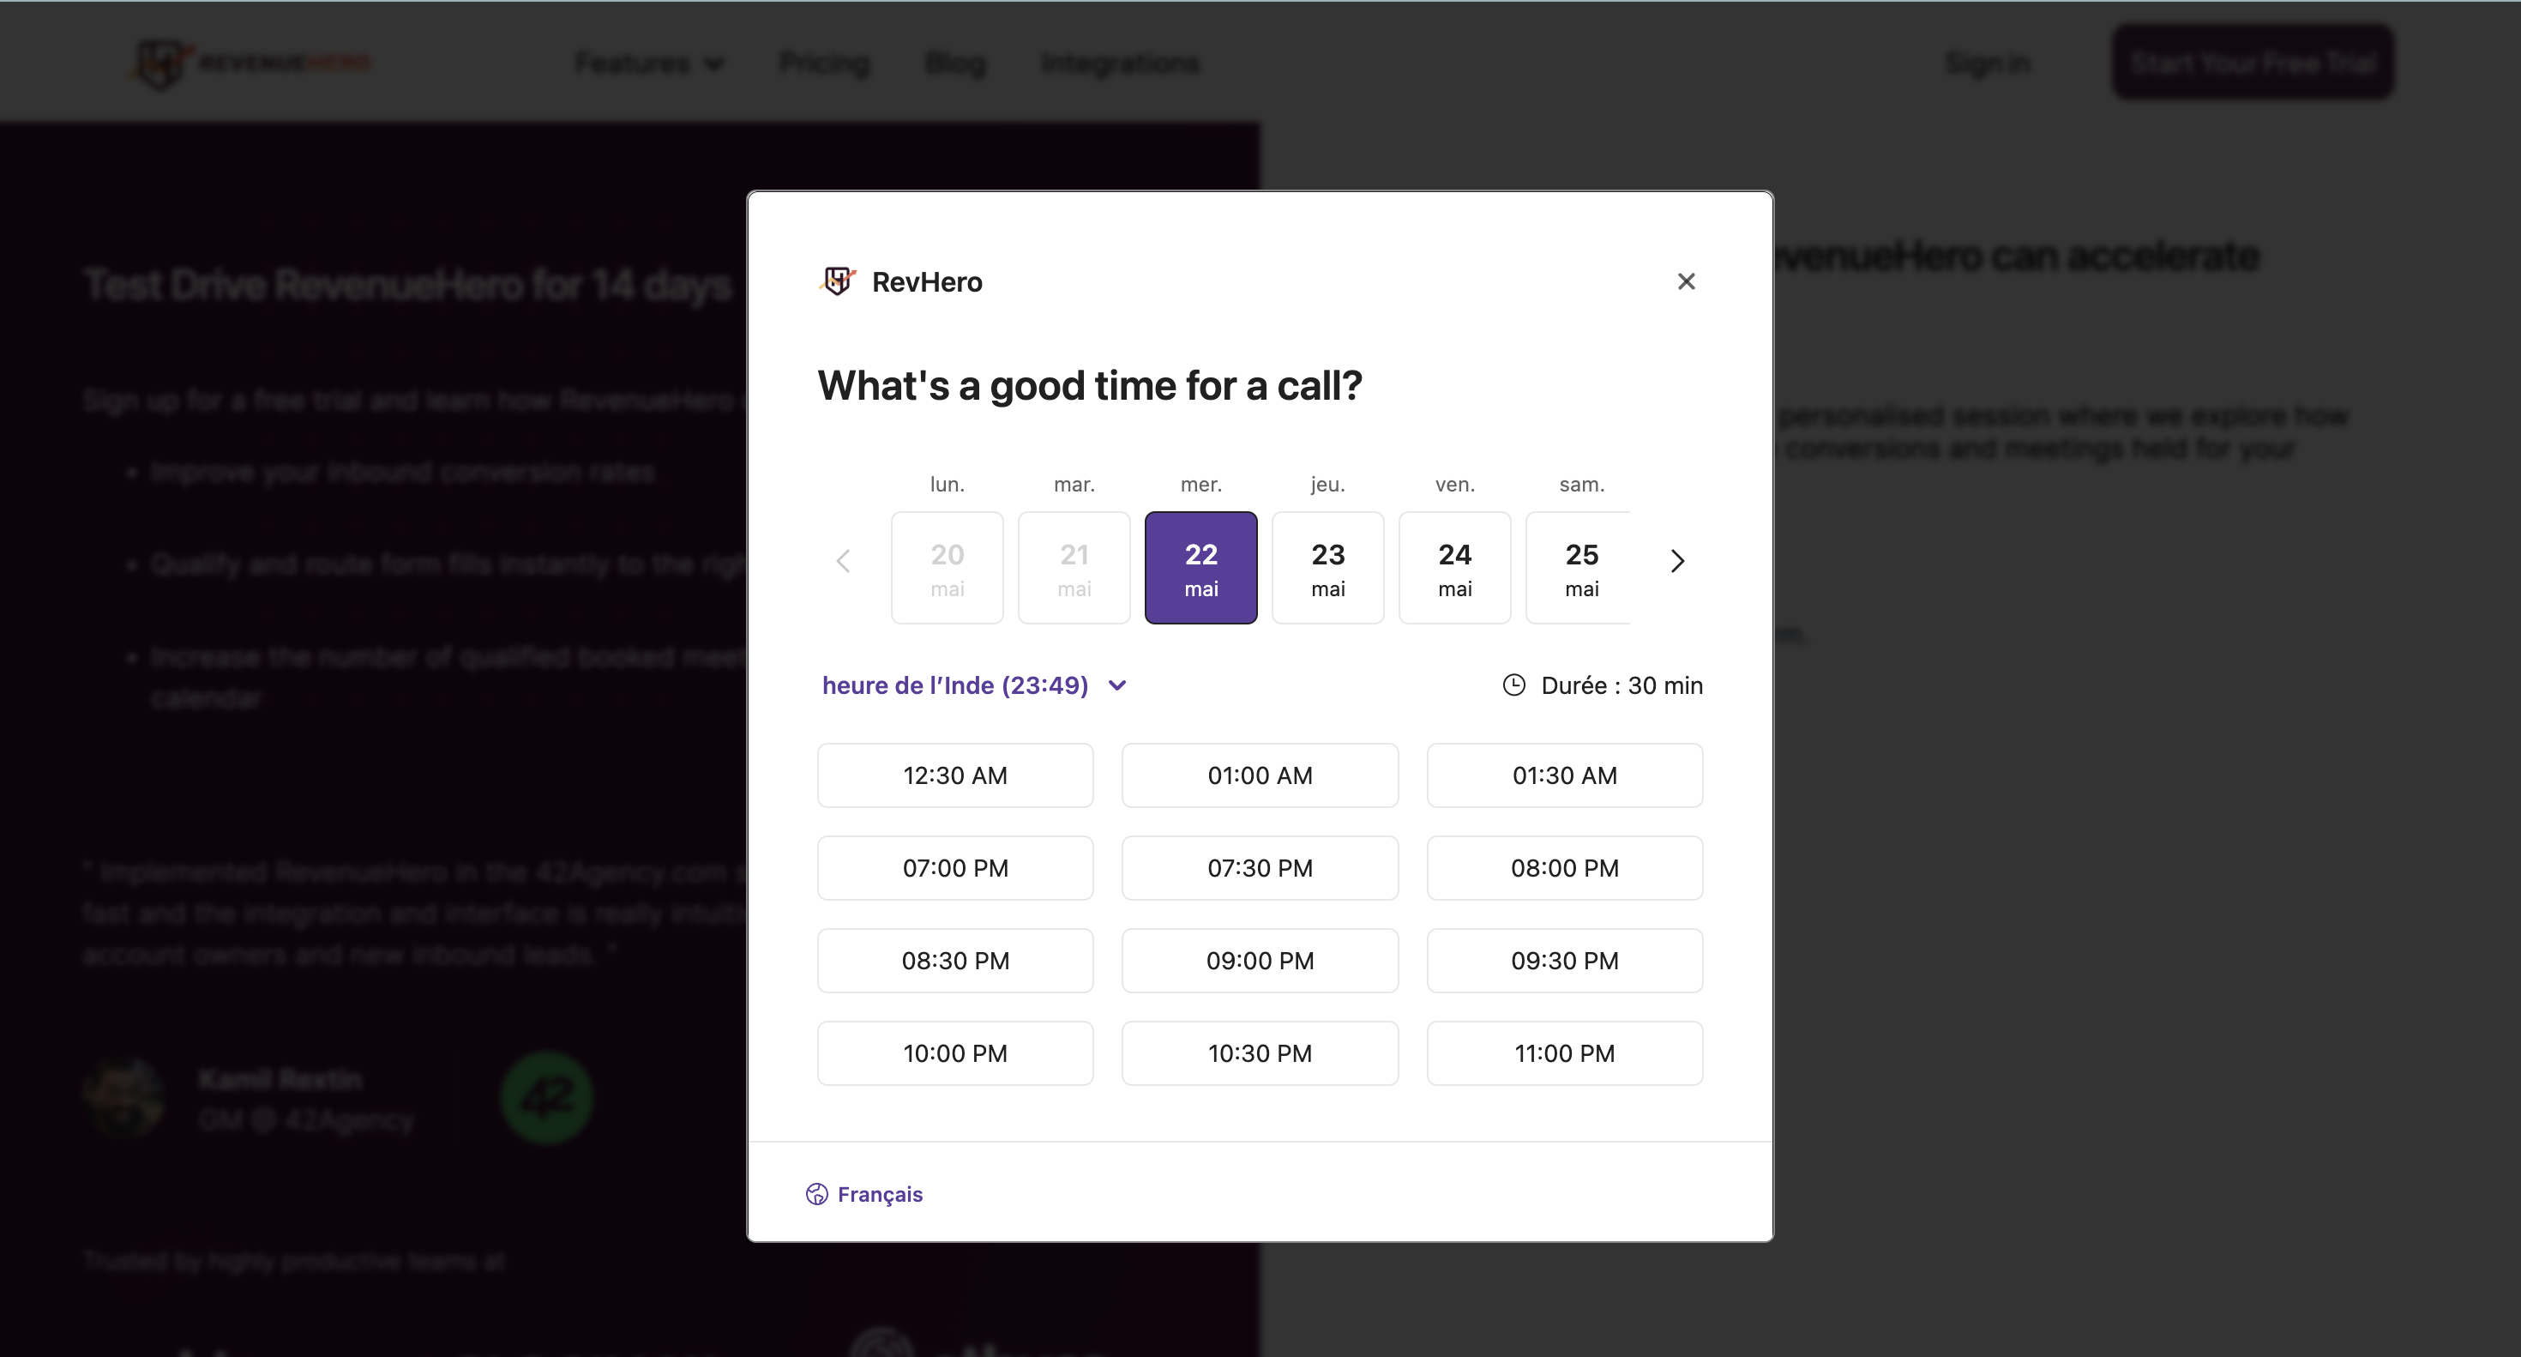Pick the 08:00 PM slot
This screenshot has width=2521, height=1357.
coord(1564,868)
